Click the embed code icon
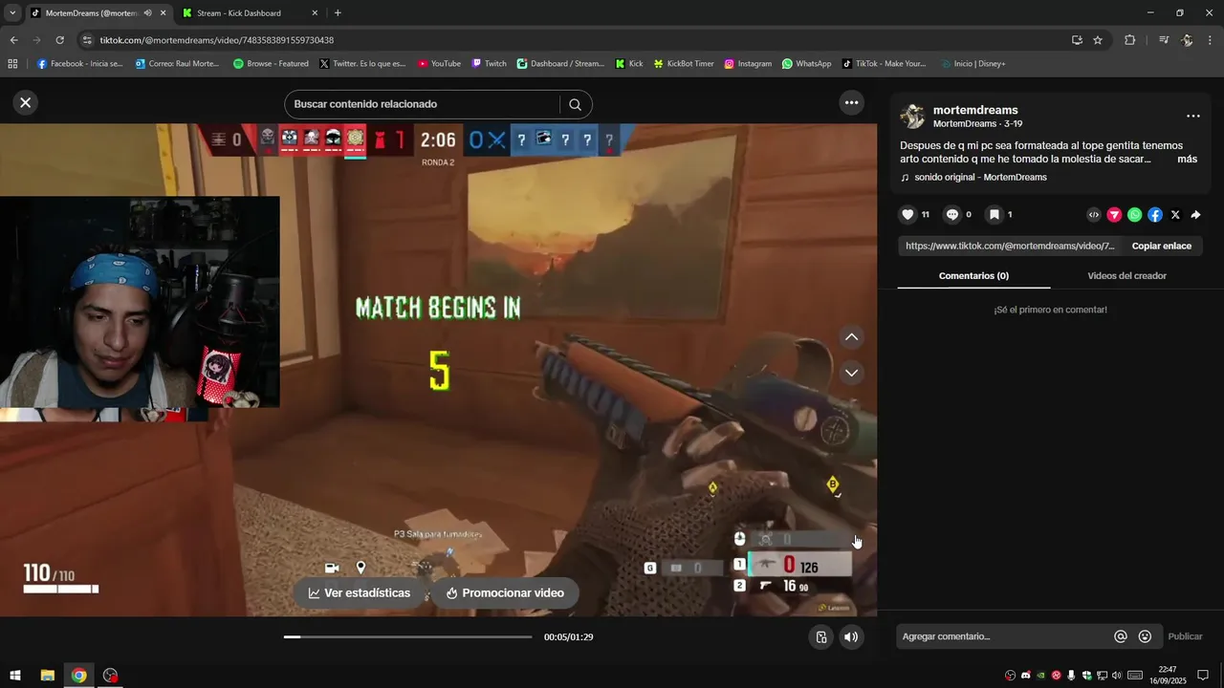1224x688 pixels. [x=1094, y=215]
